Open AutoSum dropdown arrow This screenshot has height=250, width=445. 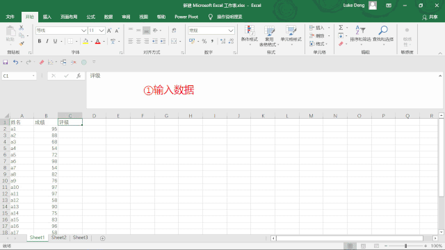(x=347, y=28)
